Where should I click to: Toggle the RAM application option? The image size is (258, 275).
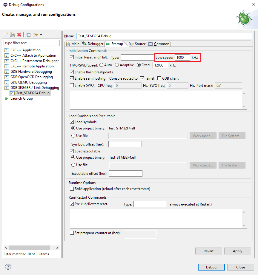[x=72, y=189]
